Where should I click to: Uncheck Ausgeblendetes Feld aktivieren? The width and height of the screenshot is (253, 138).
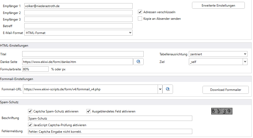[88, 111]
